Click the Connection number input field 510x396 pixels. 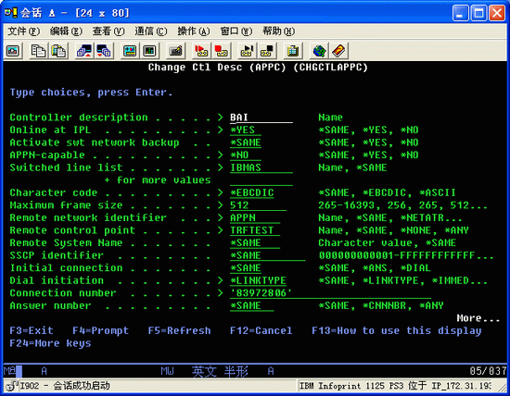[330, 293]
